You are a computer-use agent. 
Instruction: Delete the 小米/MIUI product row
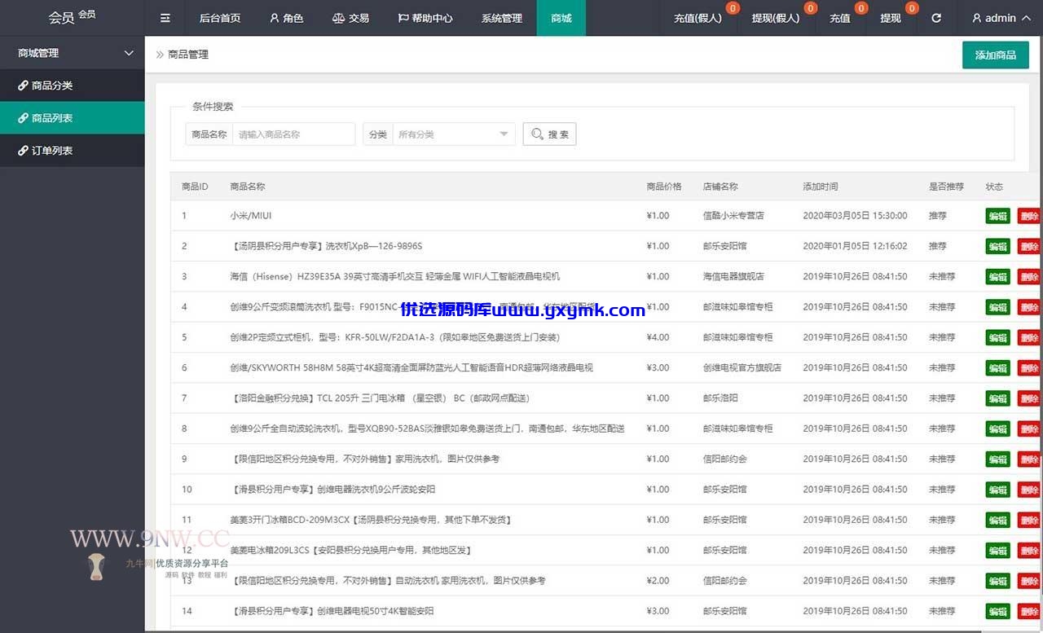tap(1029, 216)
